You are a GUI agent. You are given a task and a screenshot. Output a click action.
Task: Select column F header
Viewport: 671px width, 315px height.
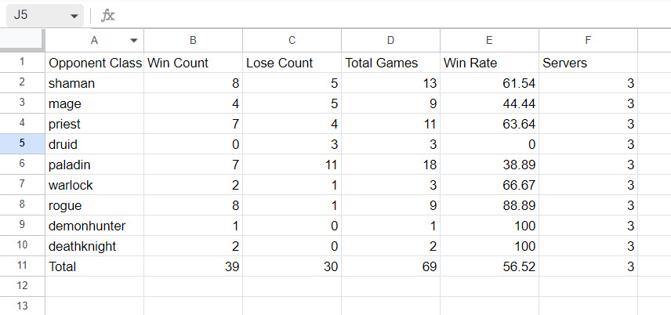tap(588, 40)
